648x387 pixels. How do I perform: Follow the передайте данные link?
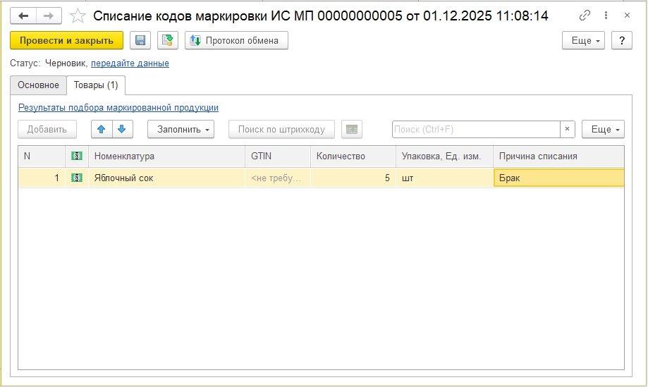(130, 63)
